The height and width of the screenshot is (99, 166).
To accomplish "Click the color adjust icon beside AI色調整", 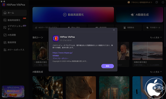I will 5,35.
